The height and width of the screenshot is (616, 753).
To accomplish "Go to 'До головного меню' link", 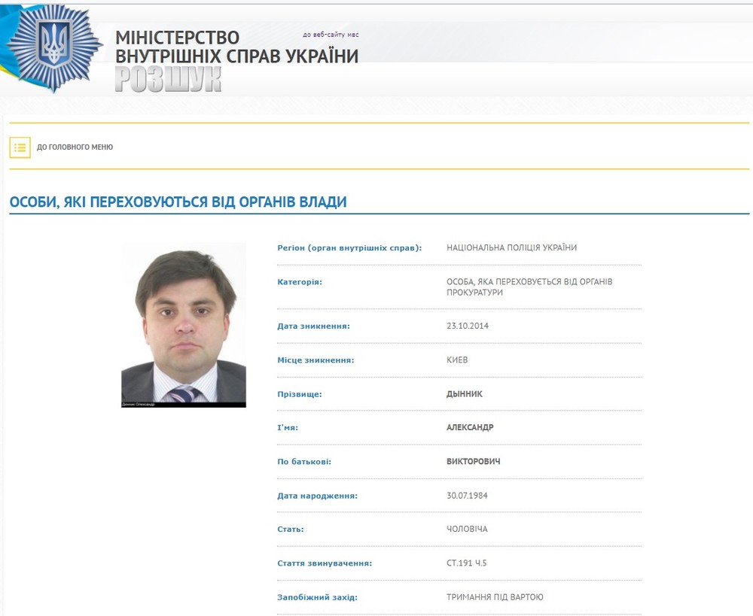I will pyautogui.click(x=75, y=147).
